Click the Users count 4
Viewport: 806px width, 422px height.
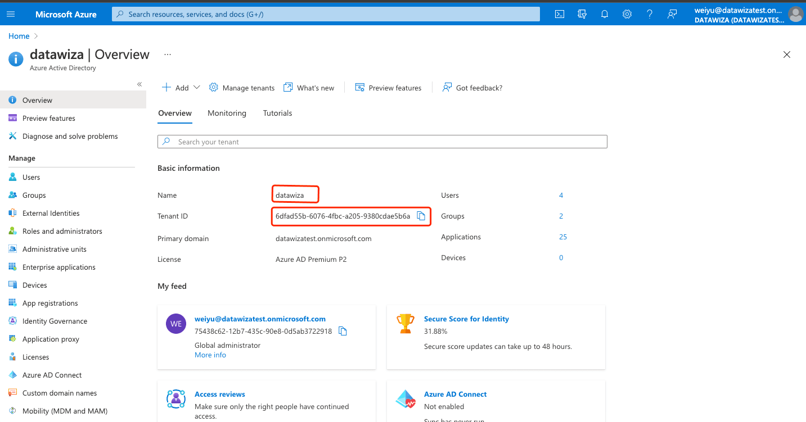click(561, 195)
